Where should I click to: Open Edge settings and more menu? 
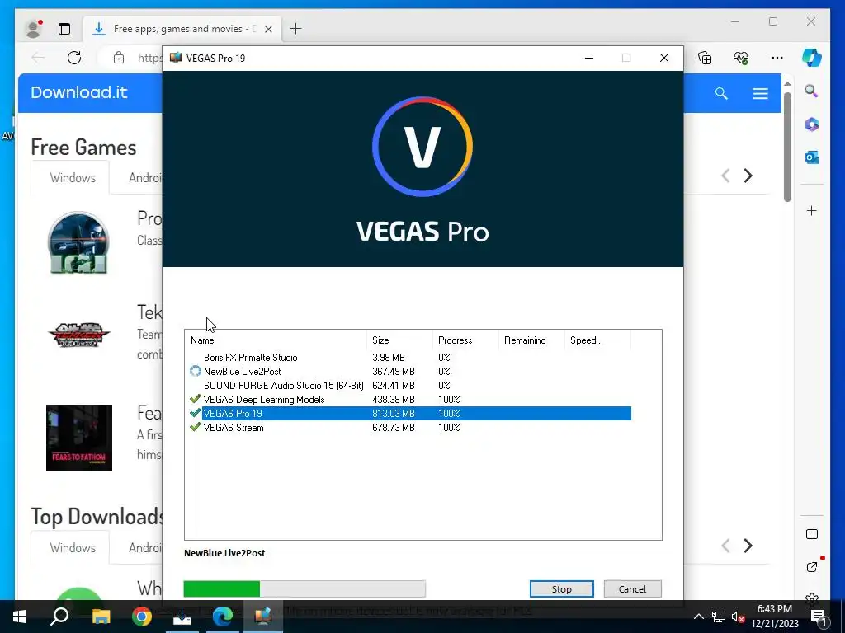[777, 58]
